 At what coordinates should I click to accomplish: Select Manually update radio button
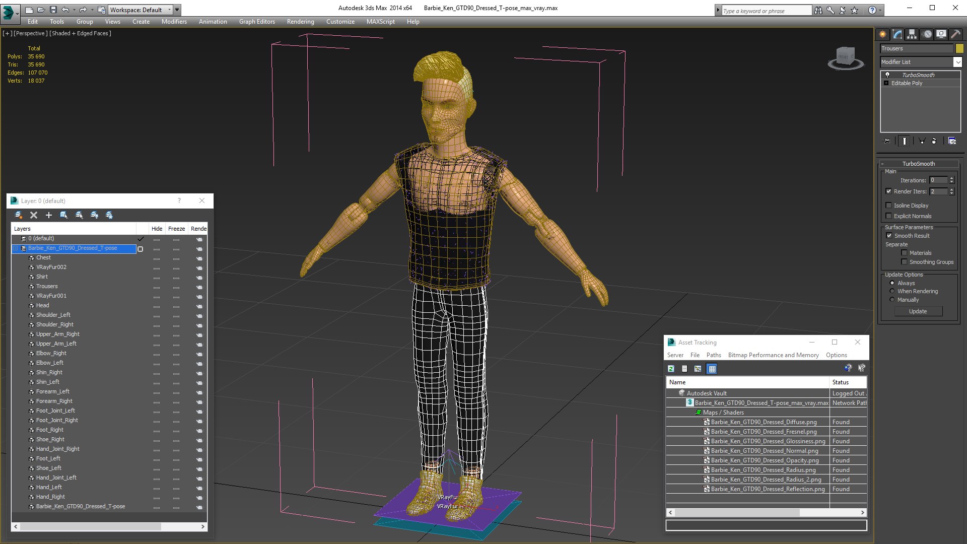892,300
